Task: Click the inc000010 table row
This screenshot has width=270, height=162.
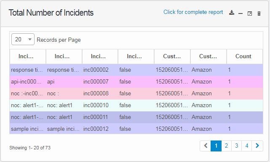Action: coord(136,105)
